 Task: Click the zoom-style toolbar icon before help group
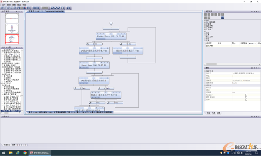point(62,8)
